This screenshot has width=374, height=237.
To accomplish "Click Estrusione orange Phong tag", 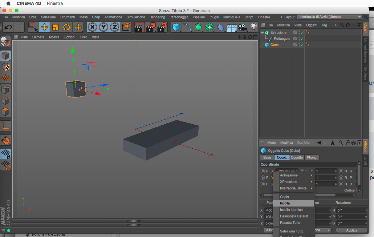I will 307,32.
